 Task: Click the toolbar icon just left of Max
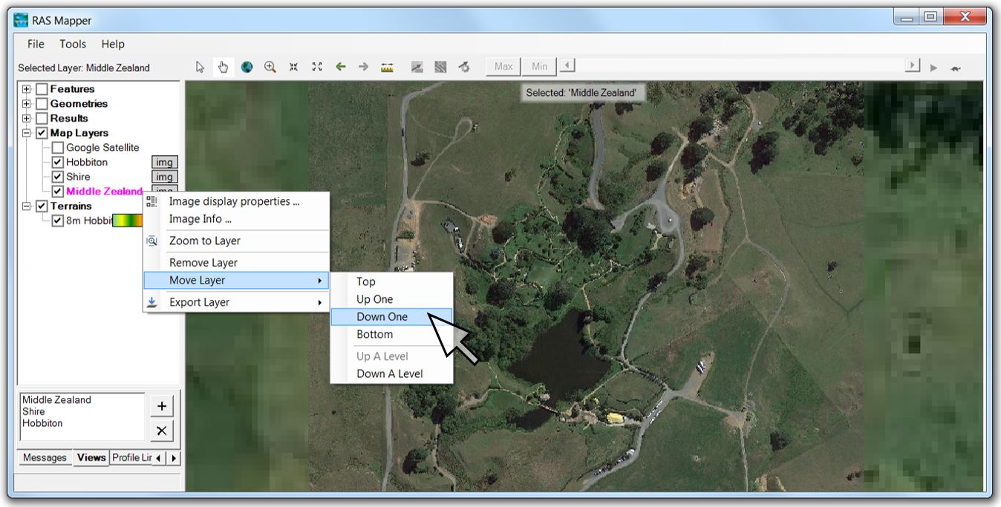[464, 67]
